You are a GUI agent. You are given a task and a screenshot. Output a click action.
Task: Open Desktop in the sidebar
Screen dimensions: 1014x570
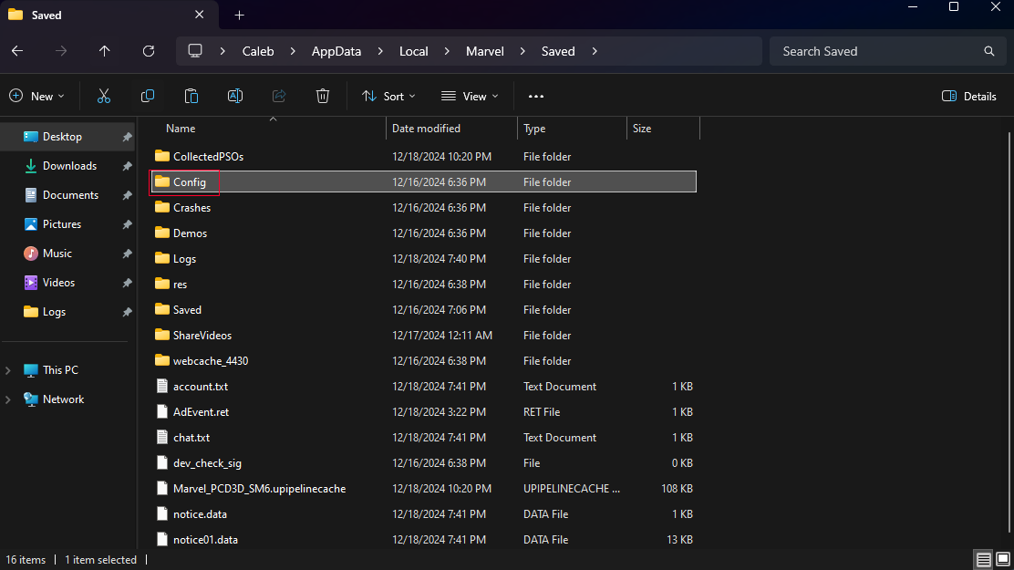67,137
